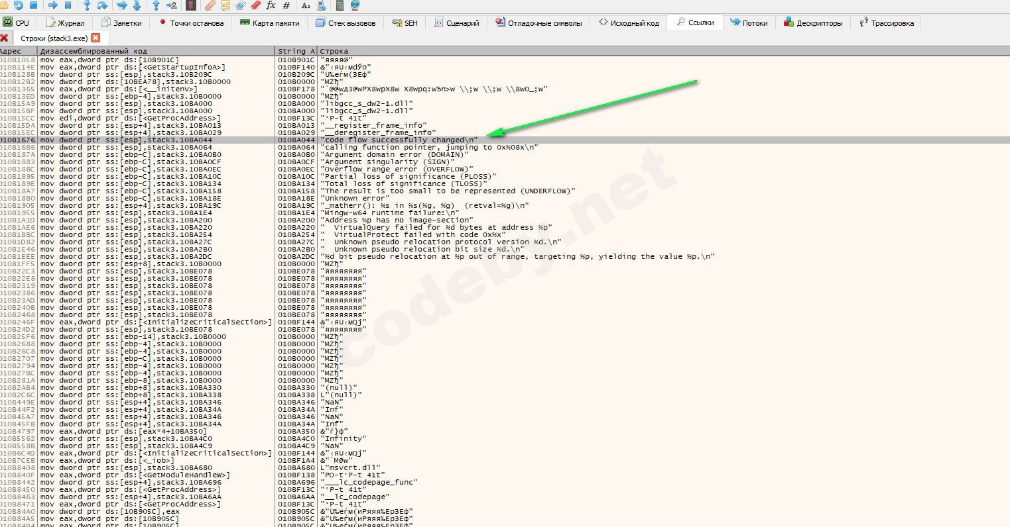Click the Trace Over toolbar icon
The image size is (1010, 527).
pos(137,5)
